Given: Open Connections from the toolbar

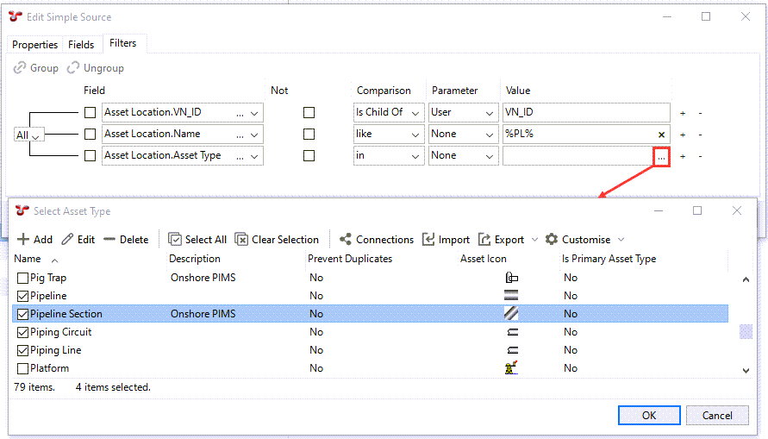Looking at the screenshot, I should tap(346, 240).
